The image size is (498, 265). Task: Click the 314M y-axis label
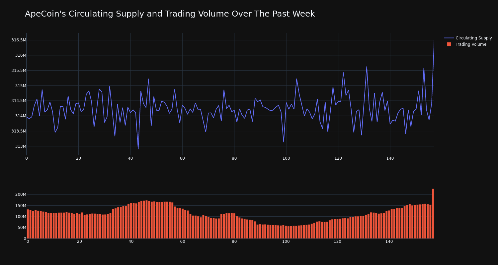(21, 116)
